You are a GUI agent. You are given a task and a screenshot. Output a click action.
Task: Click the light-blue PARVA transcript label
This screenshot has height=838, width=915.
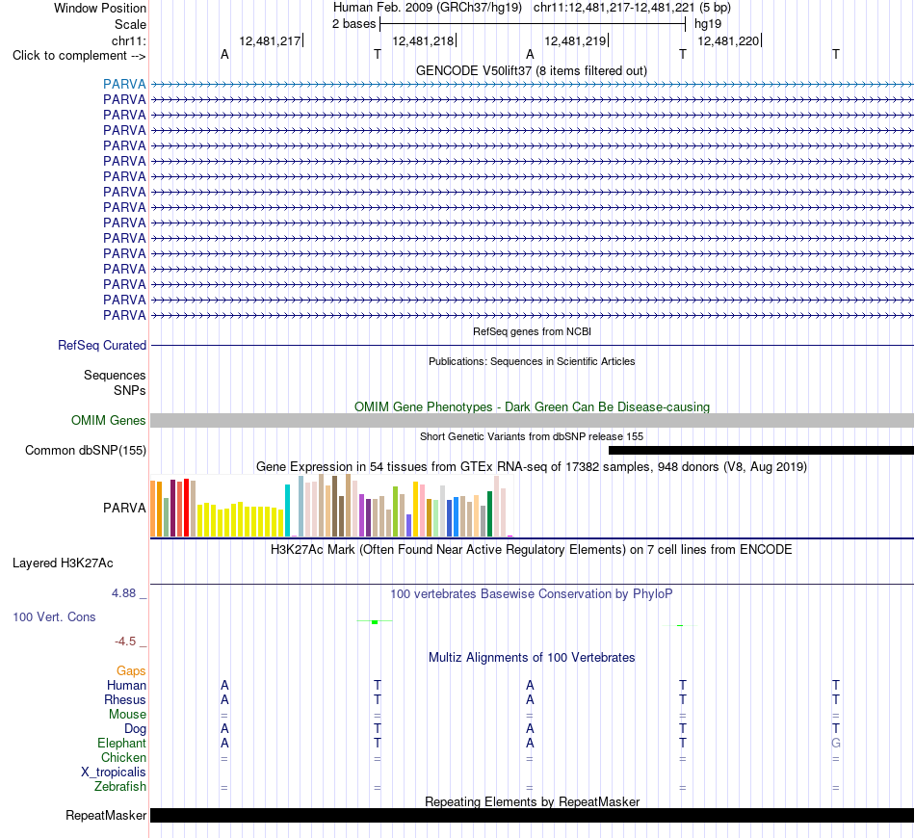click(x=124, y=84)
